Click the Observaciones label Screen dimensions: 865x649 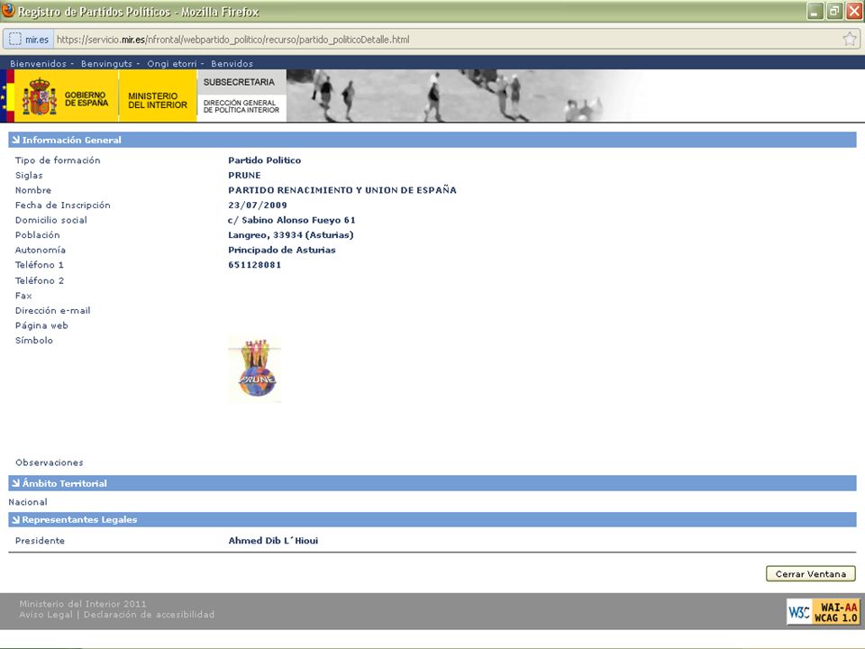(49, 462)
